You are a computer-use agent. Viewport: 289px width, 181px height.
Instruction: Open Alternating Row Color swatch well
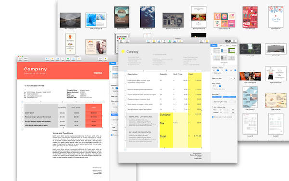coord(233,102)
